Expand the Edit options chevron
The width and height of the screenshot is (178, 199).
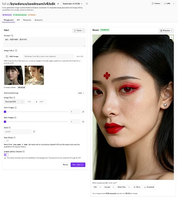100,187
